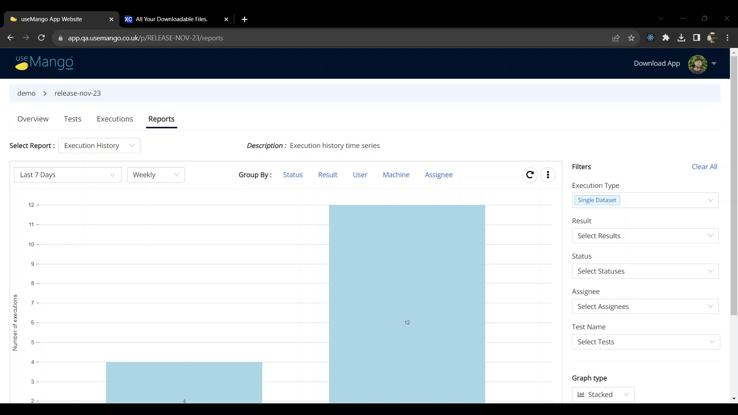Screen dimensions: 738x415
Task: Open the chart's three-dot options menu
Action: point(548,175)
